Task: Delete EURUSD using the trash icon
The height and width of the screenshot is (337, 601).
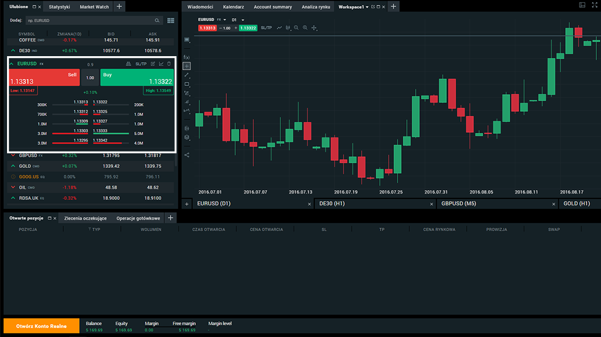Action: coord(169,64)
